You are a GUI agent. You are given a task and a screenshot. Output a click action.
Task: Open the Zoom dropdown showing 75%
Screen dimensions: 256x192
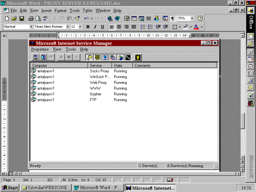click(x=192, y=19)
